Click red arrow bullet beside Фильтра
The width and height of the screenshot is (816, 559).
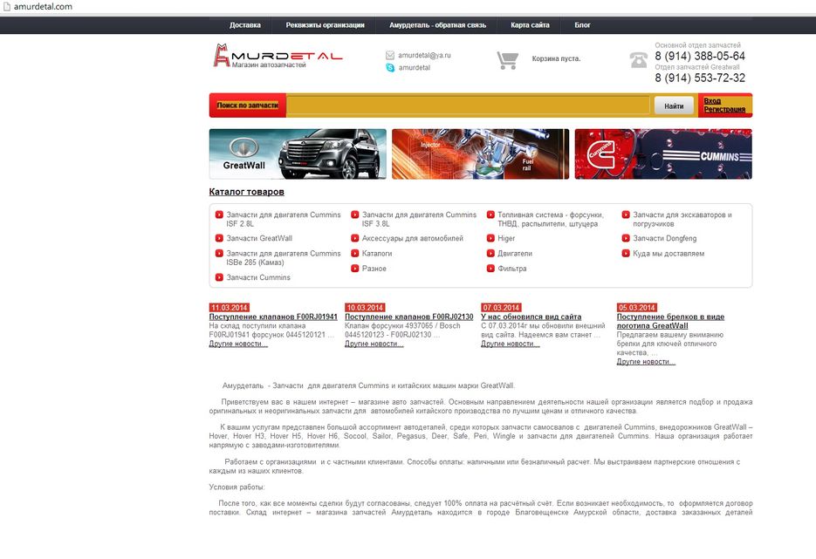pyautogui.click(x=490, y=269)
